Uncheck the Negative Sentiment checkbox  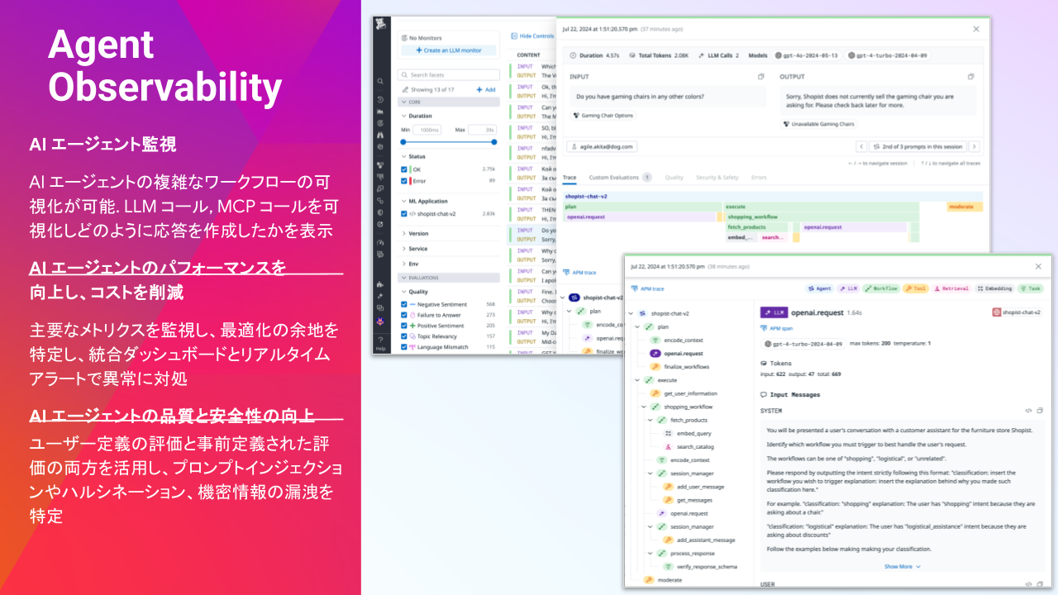coord(404,304)
